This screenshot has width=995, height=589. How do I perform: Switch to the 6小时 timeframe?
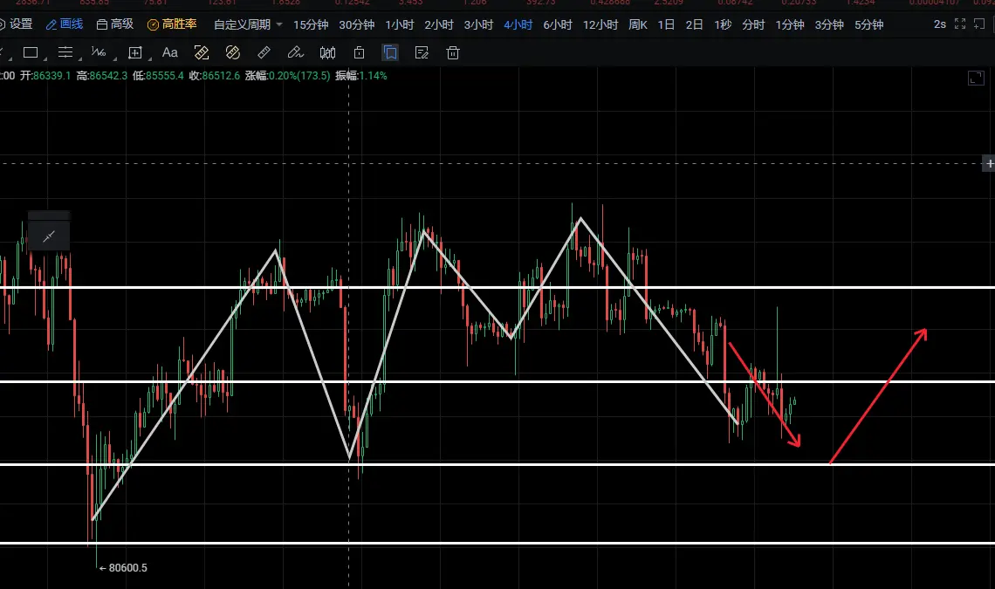click(558, 24)
